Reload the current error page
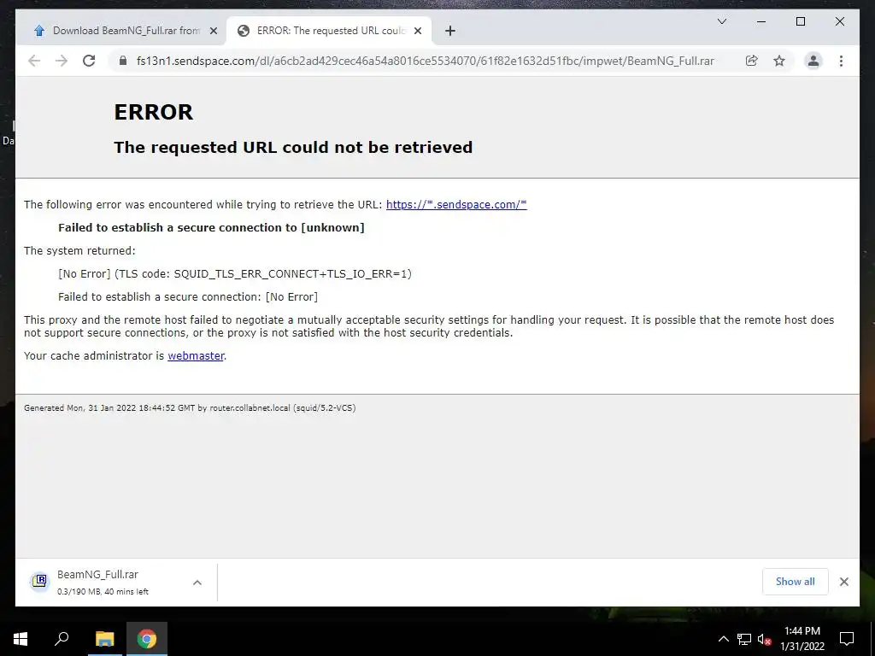 pos(89,61)
